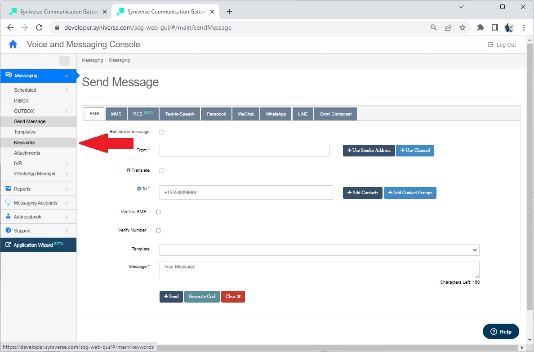Switch to the RCS beta tab

143,114
